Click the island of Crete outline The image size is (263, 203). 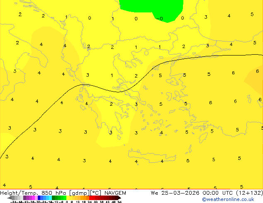click(152, 156)
